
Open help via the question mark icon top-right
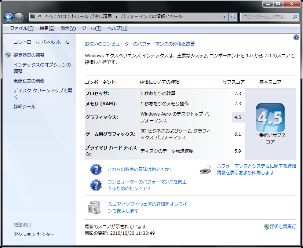(x=296, y=38)
